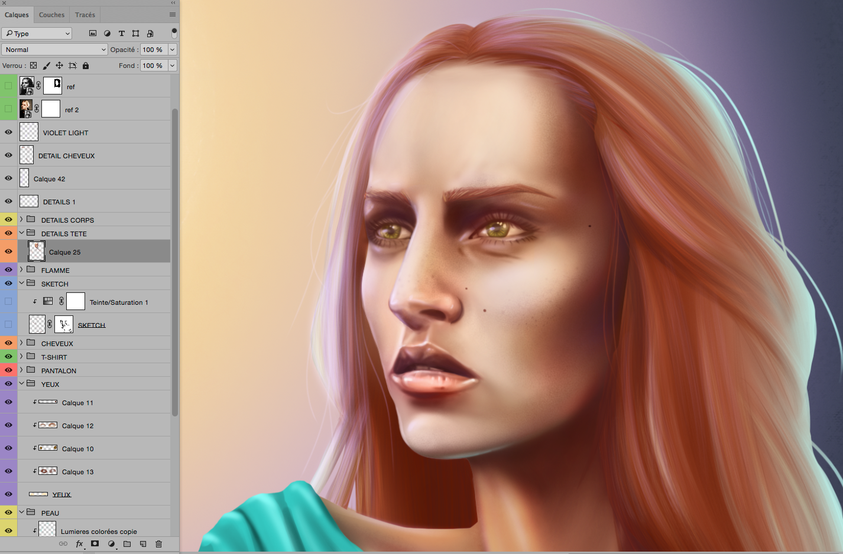Select the DETAIL CHEVEUX layer

(66, 156)
